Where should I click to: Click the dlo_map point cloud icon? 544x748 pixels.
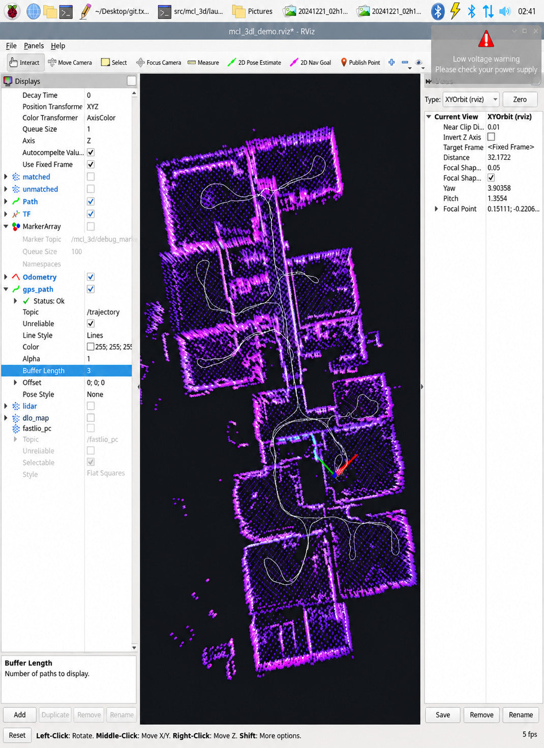(16, 418)
